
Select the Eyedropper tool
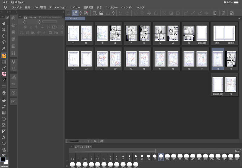[x=4, y=68]
